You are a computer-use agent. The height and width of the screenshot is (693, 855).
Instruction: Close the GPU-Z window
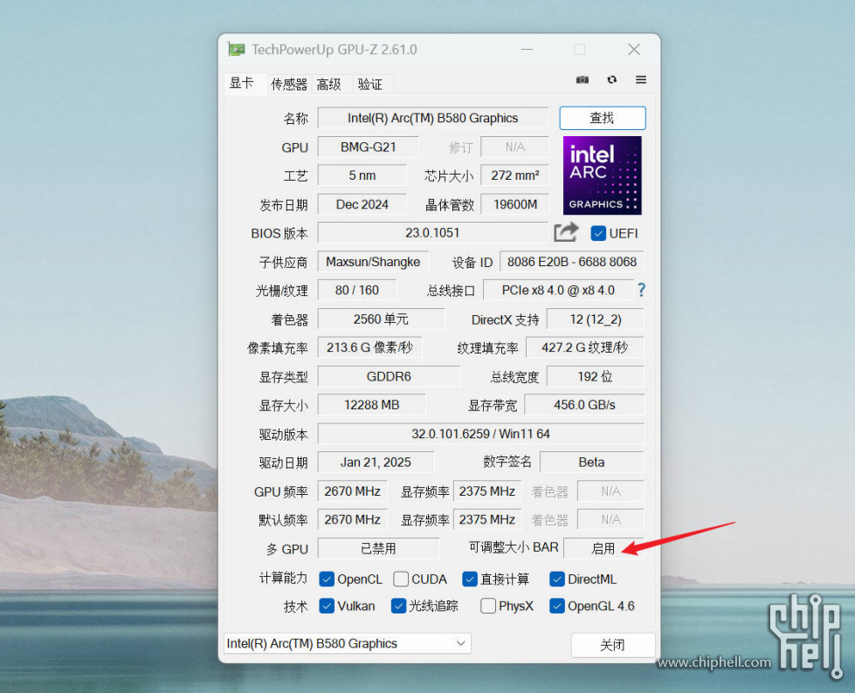point(634,50)
